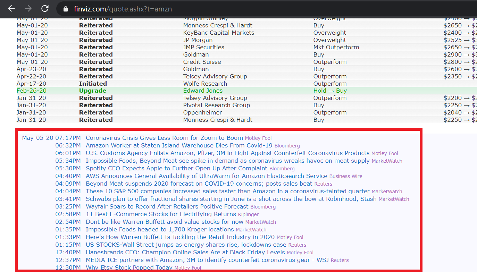Click the browser forward arrow
This screenshot has height=272, width=477.
28,9
